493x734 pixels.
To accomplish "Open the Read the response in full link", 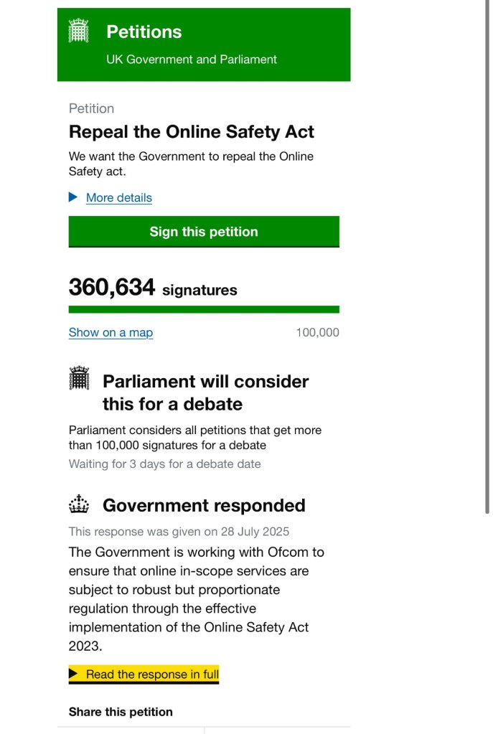I will coord(152,674).
